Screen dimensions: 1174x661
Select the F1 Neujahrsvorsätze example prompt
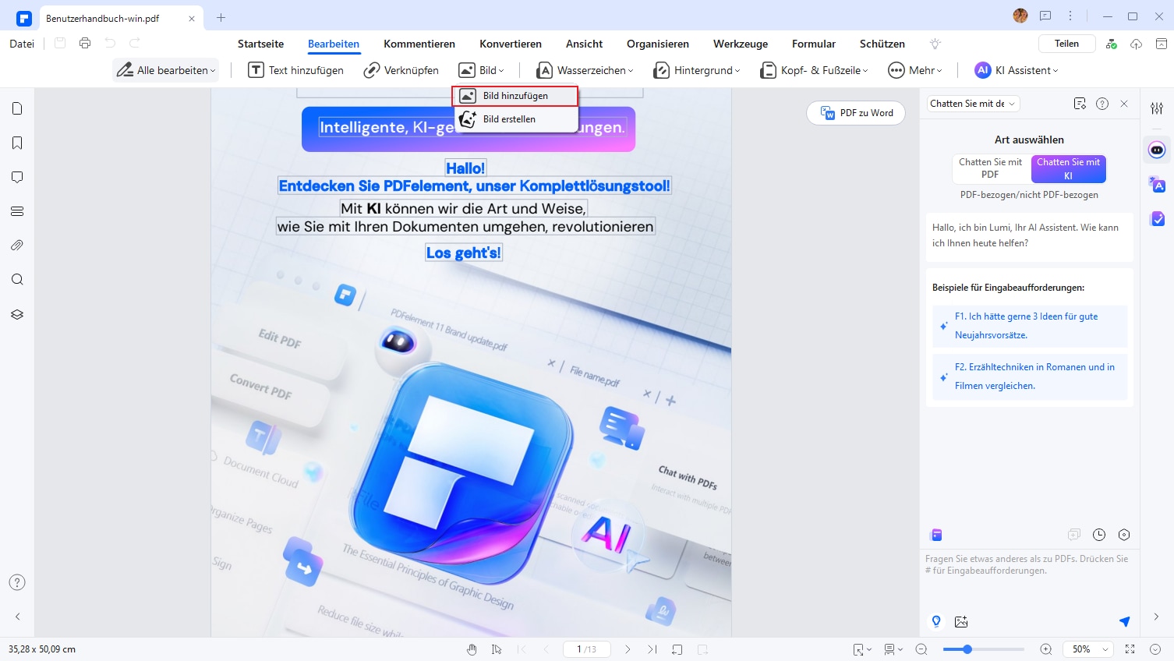click(1030, 326)
